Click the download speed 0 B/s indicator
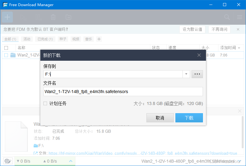 (24, 161)
